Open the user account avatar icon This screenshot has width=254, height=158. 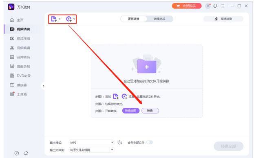208,6
